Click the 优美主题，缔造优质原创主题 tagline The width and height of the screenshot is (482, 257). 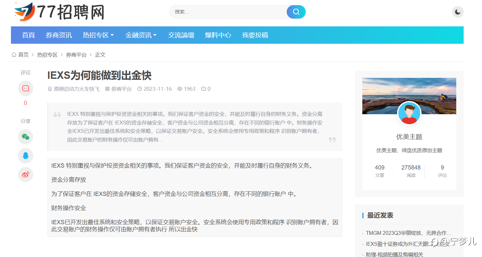tap(409, 150)
